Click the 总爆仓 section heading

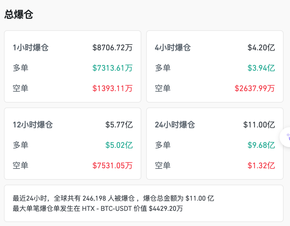(19, 14)
